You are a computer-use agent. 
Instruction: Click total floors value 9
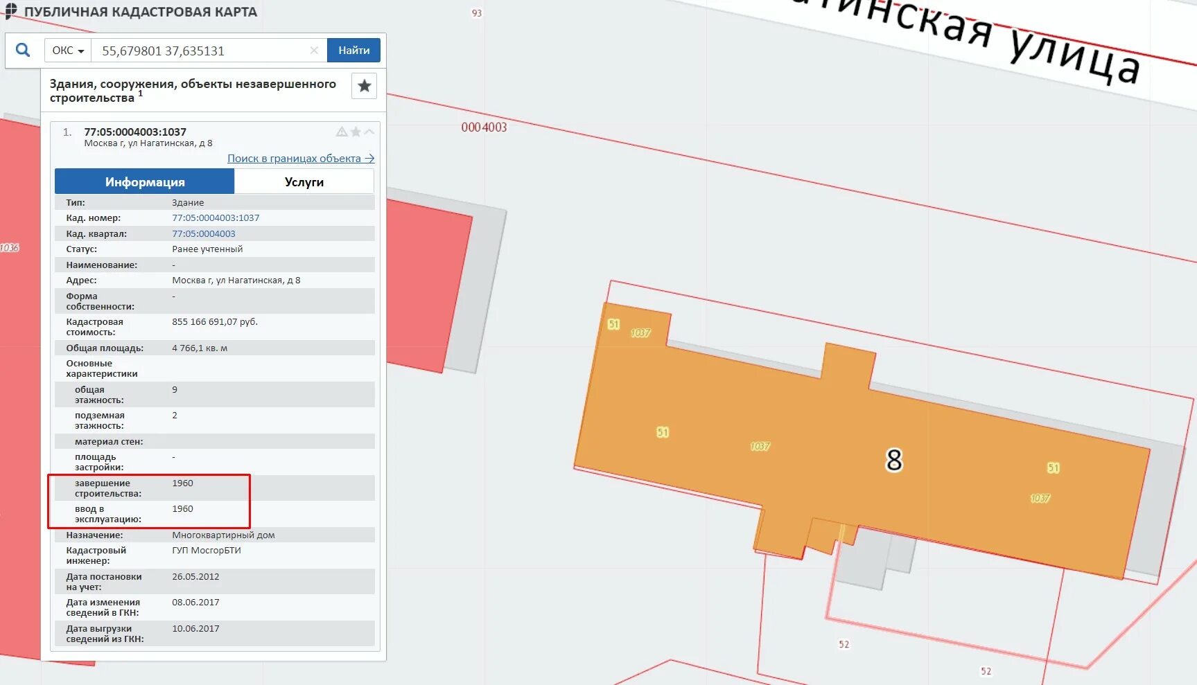(x=175, y=390)
